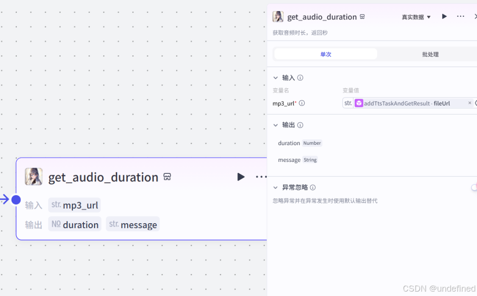Select the 单次 single run tab
The image size is (477, 296).
tap(326, 54)
